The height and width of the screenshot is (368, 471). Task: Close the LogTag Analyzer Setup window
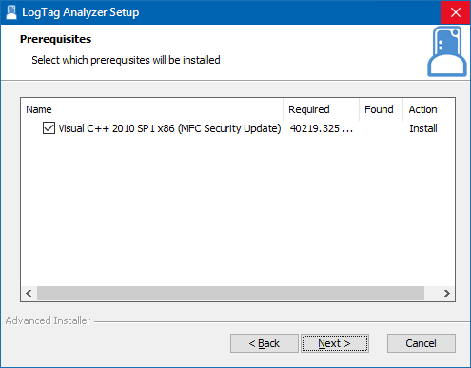point(455,12)
